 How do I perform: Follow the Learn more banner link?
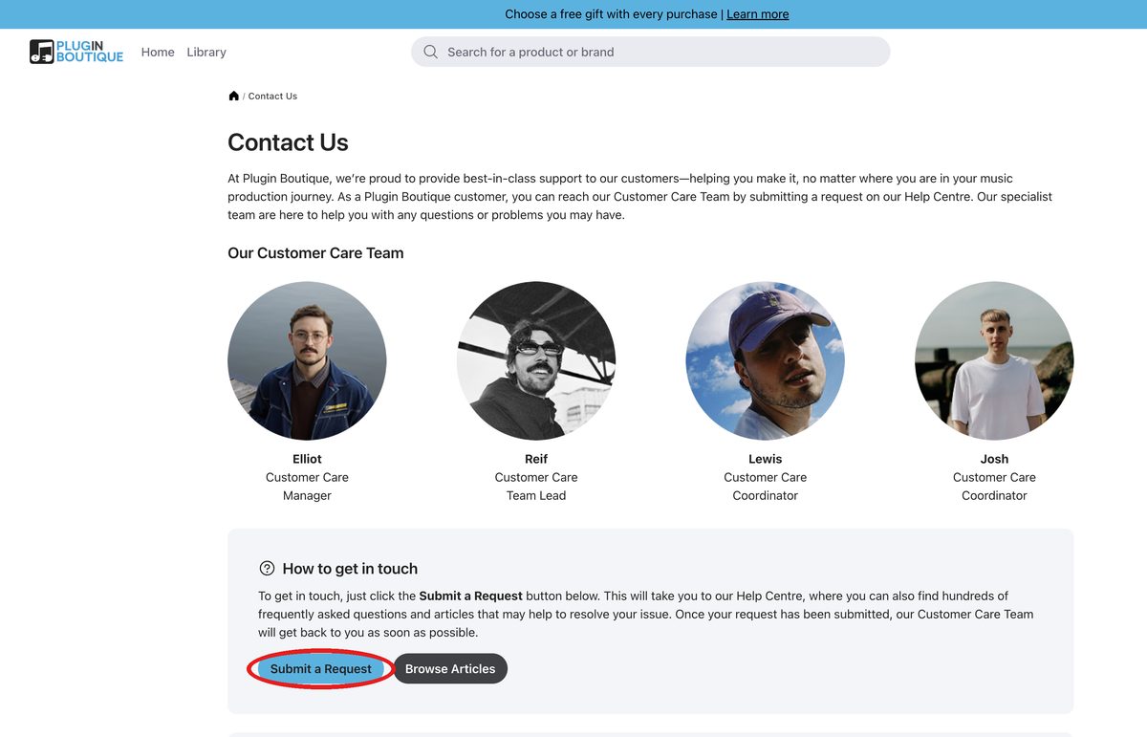click(758, 14)
